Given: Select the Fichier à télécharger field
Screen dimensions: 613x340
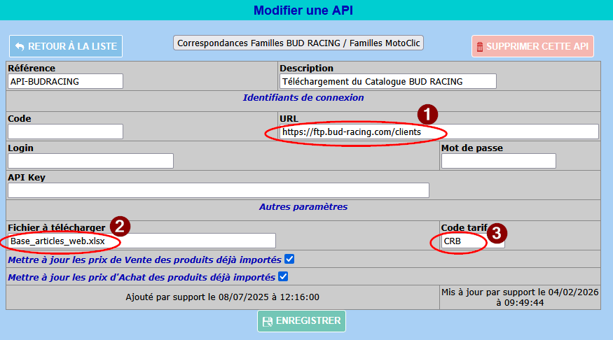Looking at the screenshot, I should click(x=142, y=241).
